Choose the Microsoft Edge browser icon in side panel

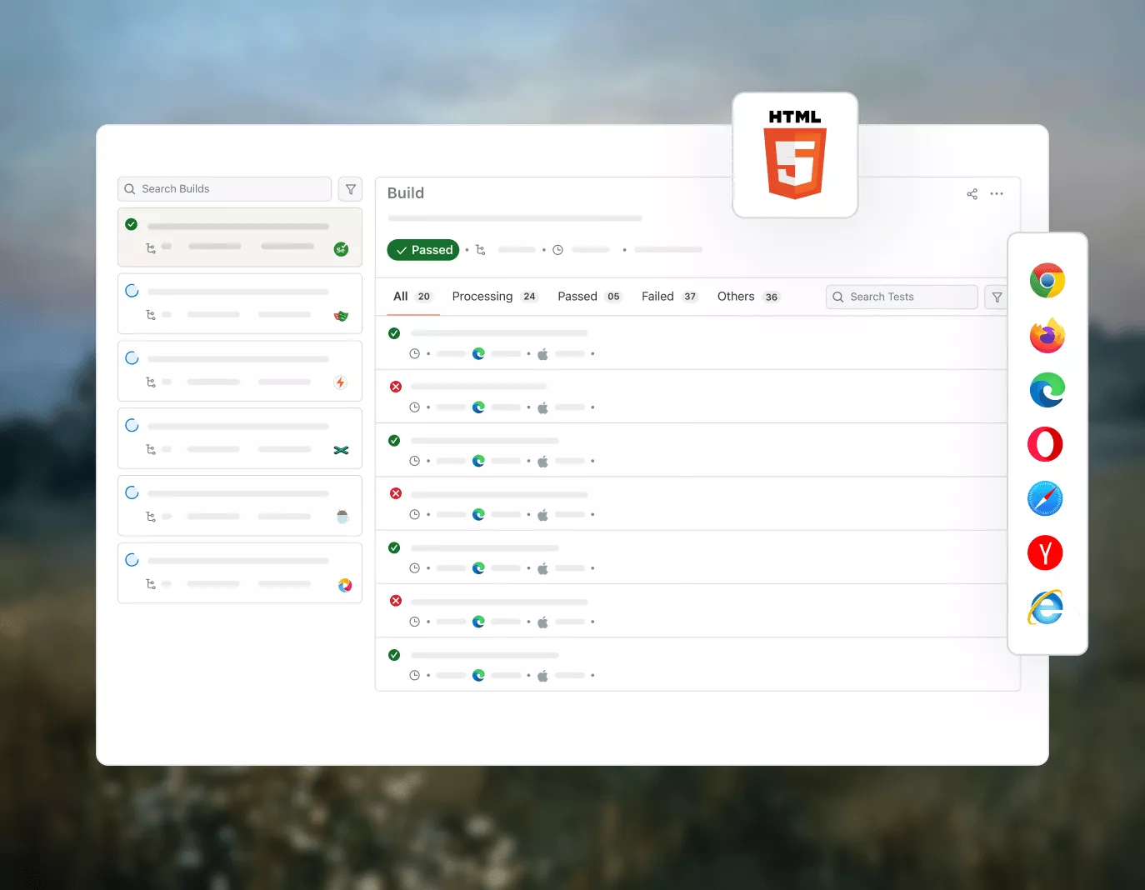click(1047, 390)
